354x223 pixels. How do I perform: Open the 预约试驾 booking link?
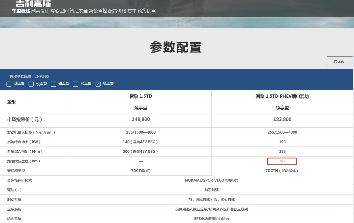147,11
